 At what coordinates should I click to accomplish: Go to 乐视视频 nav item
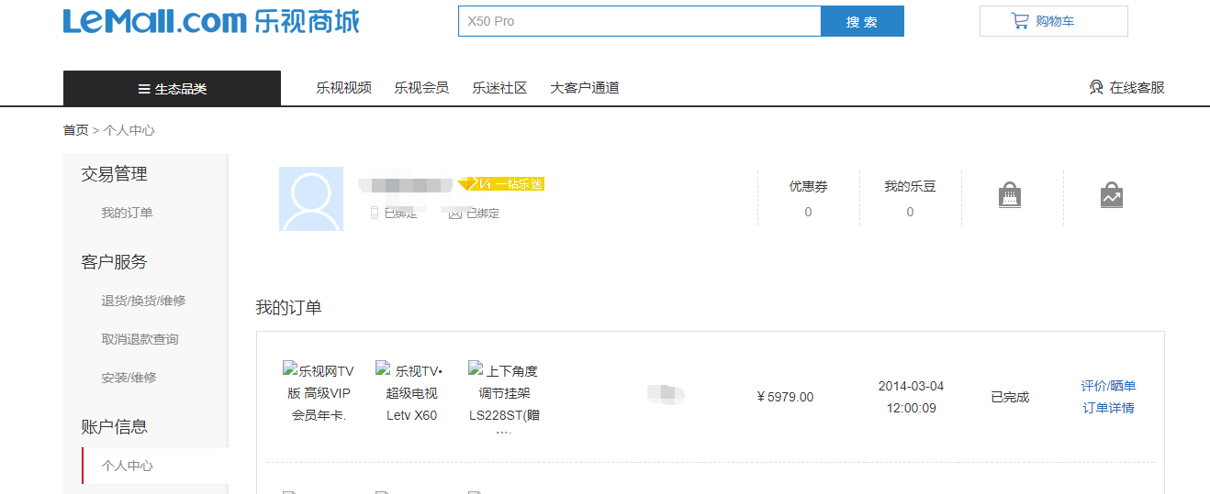coord(344,88)
